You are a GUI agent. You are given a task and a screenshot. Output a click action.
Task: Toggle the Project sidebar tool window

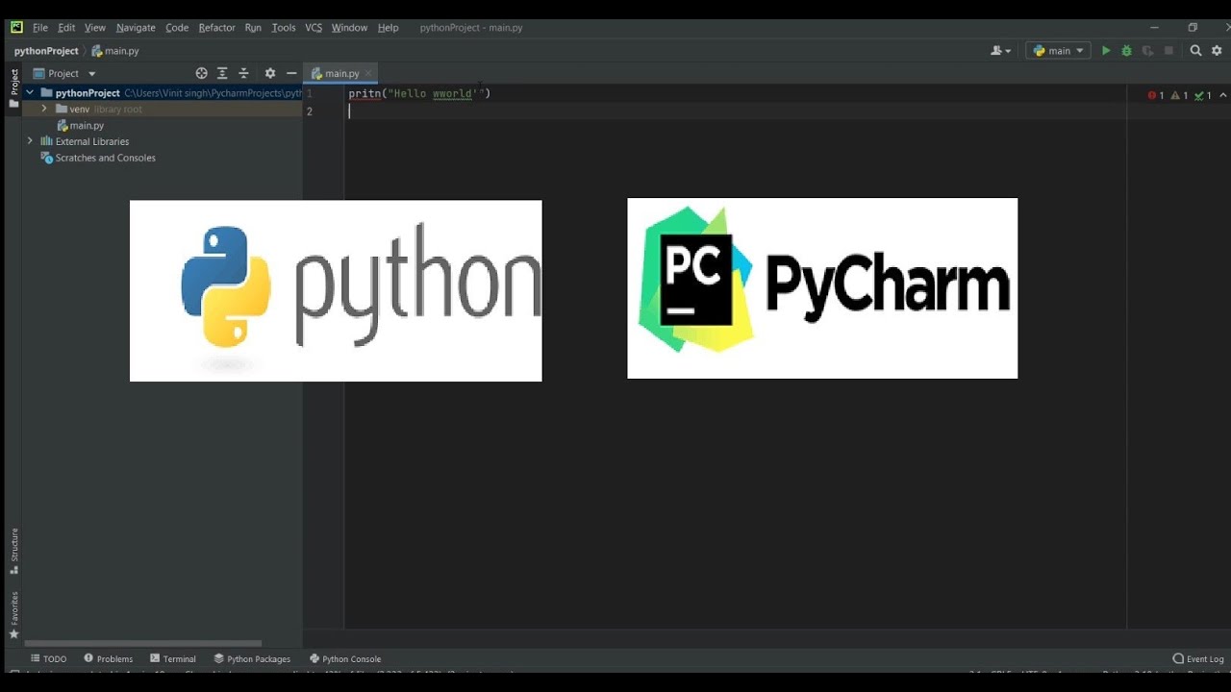(x=13, y=88)
